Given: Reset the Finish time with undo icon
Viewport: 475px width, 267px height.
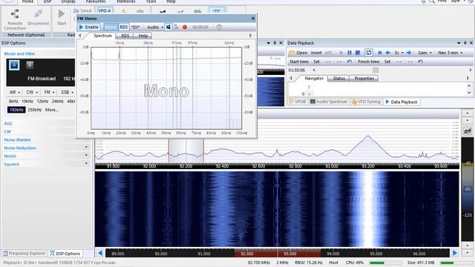Looking at the screenshot, I should (x=421, y=62).
